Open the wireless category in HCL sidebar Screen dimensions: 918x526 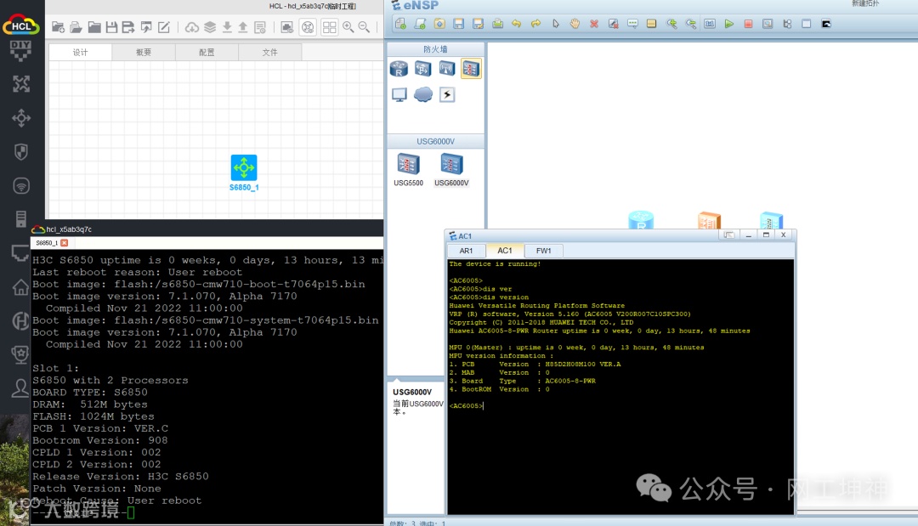(x=21, y=186)
